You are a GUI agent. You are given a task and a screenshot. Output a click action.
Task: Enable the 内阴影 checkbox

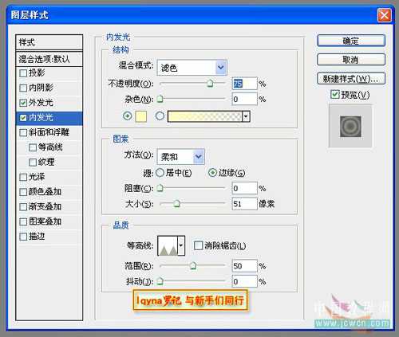(23, 88)
